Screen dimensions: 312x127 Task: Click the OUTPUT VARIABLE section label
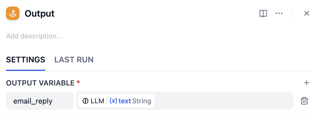(x=40, y=83)
